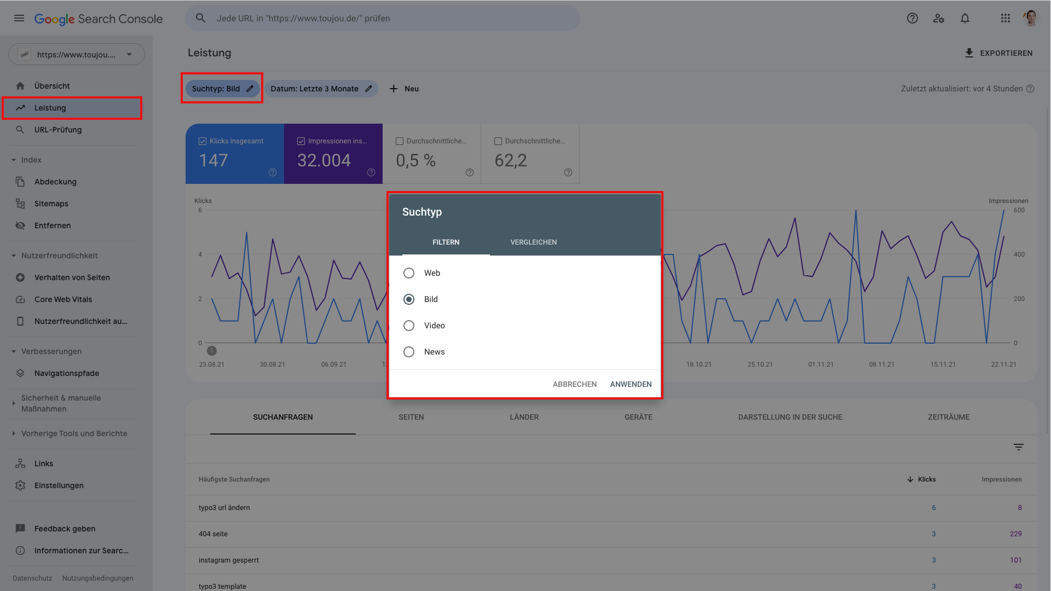Screen dimensions: 1051x591
Task: Click the Anwenden button
Action: pyautogui.click(x=631, y=384)
